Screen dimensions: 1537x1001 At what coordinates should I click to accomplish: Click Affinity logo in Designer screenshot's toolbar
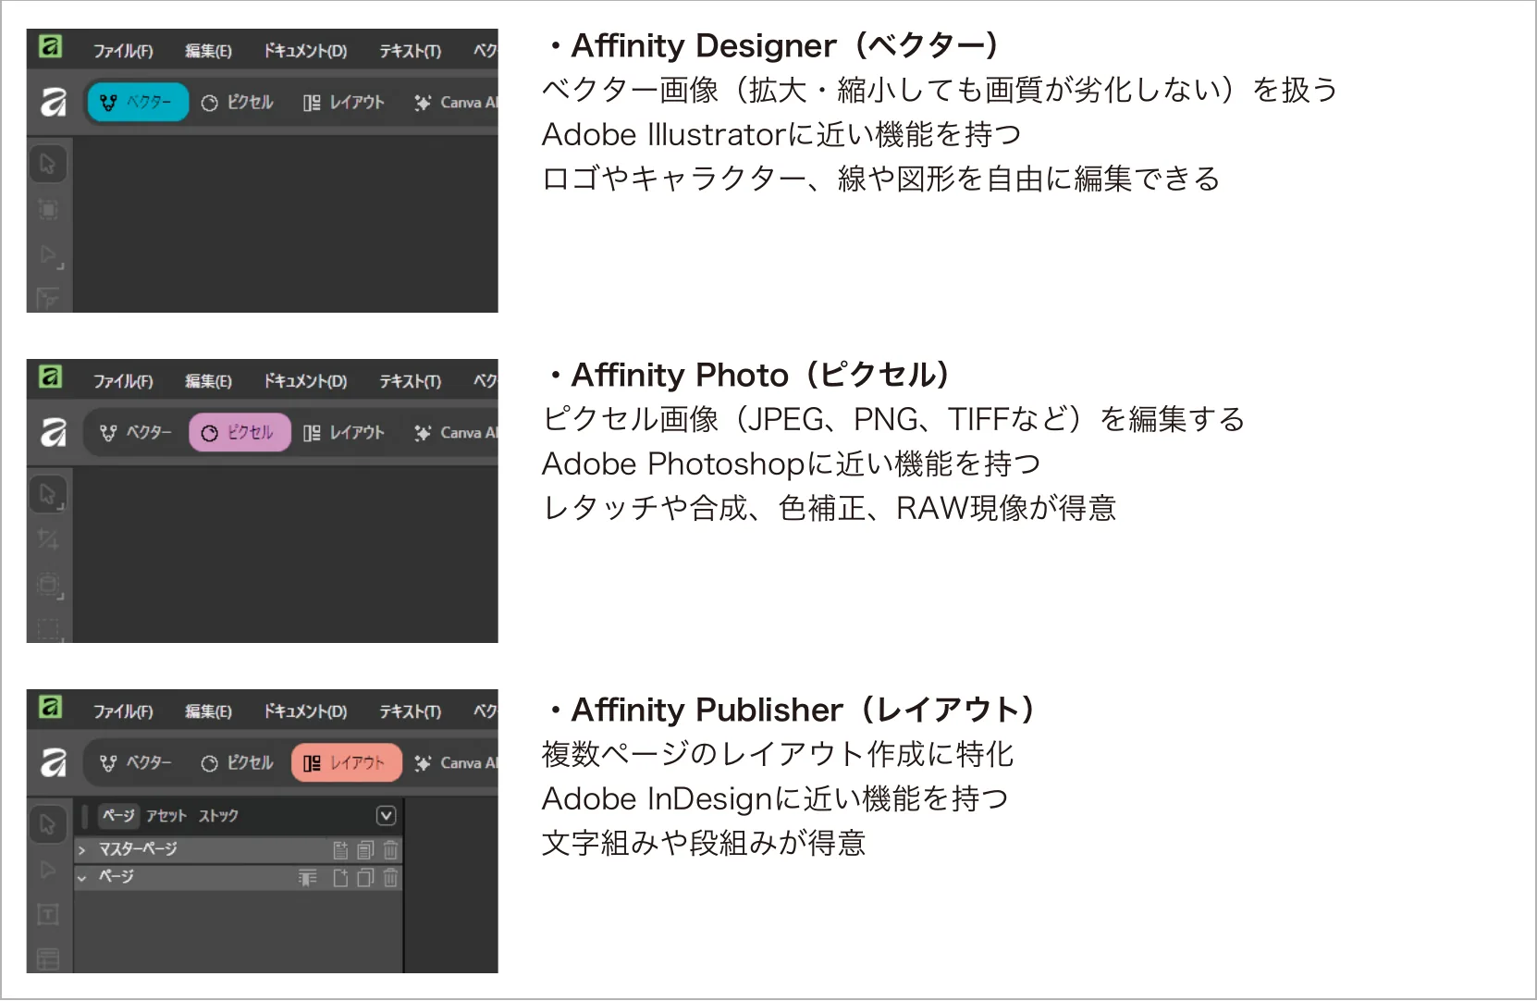(x=53, y=102)
